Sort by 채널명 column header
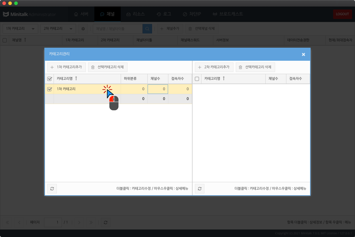Image resolution: width=355 pixels, height=237 pixels. coord(35,40)
